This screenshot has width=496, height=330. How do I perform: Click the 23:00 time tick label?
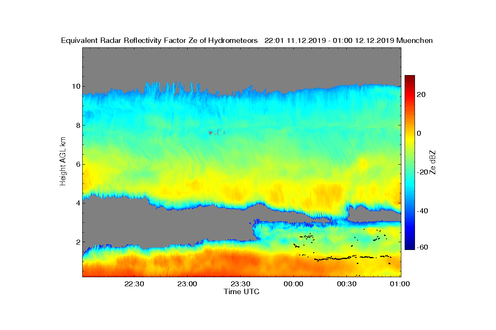pos(187,284)
